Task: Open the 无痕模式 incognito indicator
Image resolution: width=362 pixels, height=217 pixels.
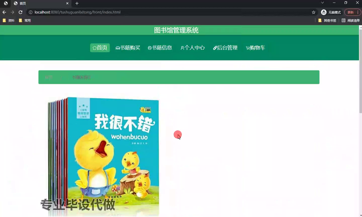Action: click(331, 12)
